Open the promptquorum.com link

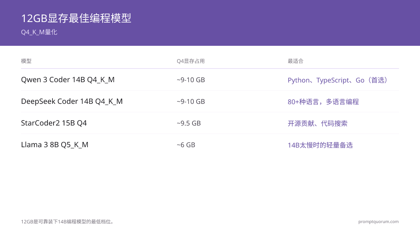tap(378, 222)
